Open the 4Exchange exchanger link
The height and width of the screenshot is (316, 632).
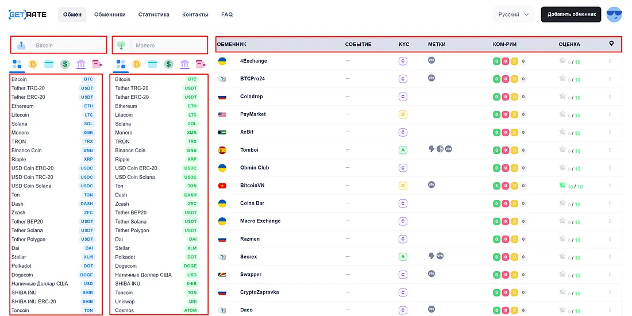pos(253,61)
